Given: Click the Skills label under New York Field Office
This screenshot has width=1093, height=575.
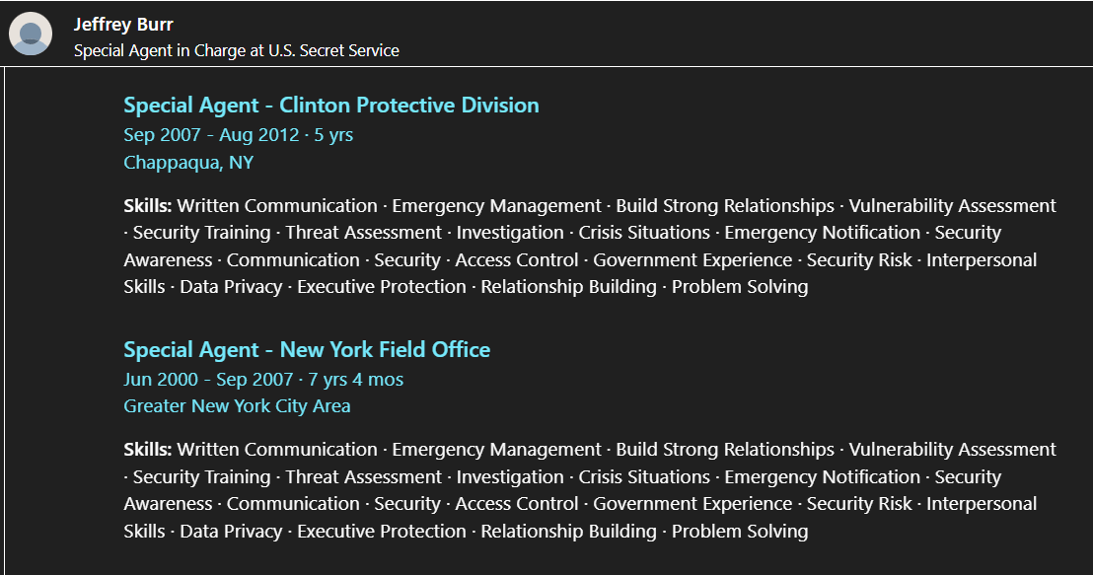Looking at the screenshot, I should point(148,450).
